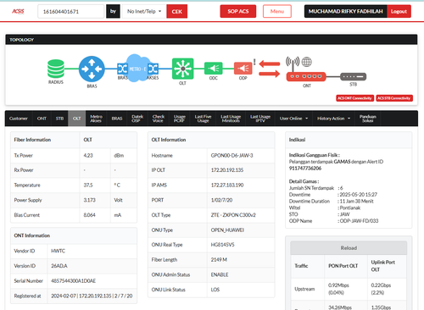Click IP OLT value 172.20.192.135
This screenshot has width=424, height=310.
[227, 170]
